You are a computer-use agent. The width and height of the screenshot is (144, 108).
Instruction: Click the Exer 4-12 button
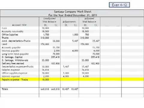119,5
